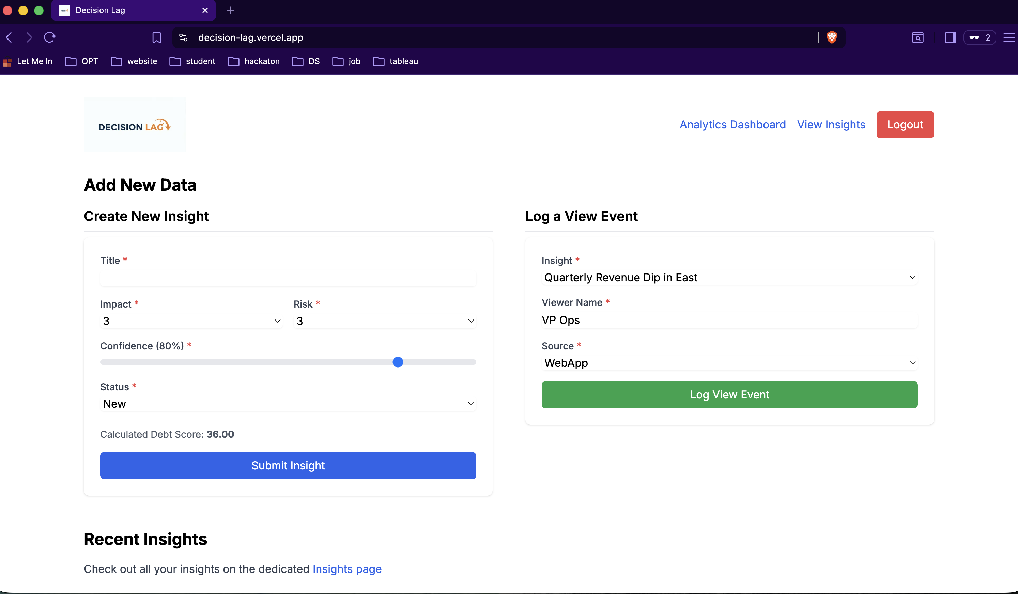Go back with the back arrow

(10, 37)
